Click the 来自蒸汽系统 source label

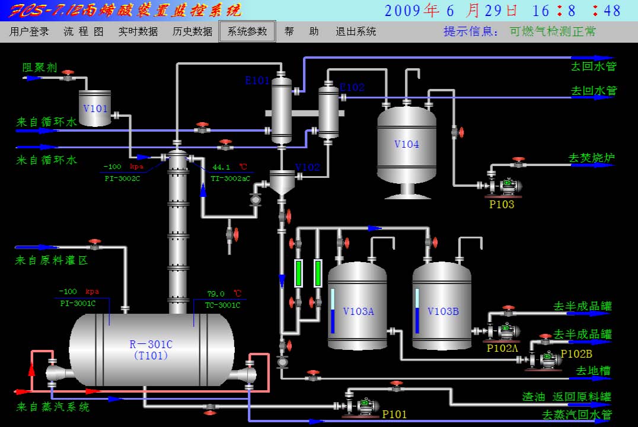(x=53, y=407)
